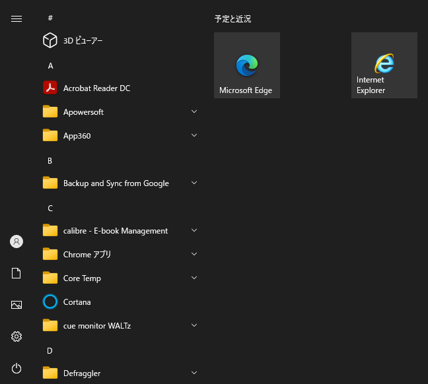Screen dimensions: 428x384
Task: Click the Defraggler text
Action: tap(82, 373)
